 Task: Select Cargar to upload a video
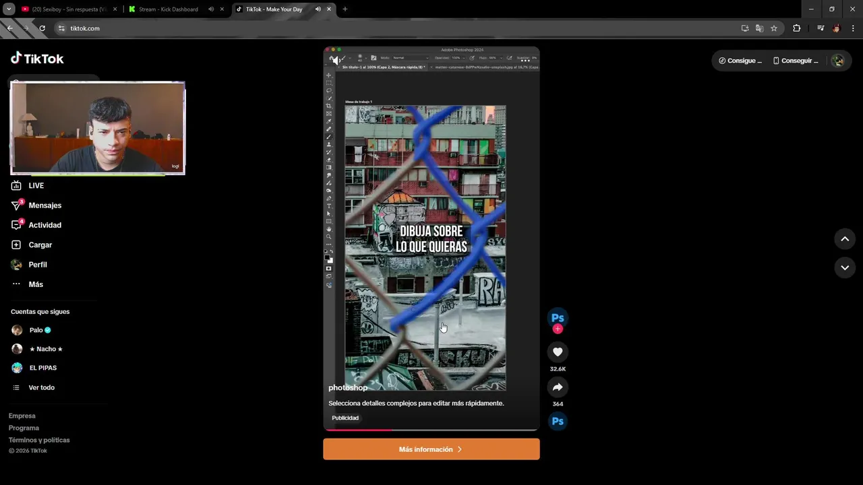point(31,245)
